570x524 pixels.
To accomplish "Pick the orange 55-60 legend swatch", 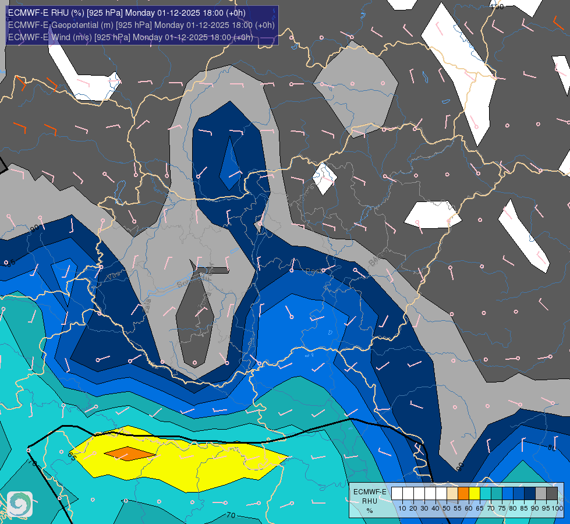I will coord(463,493).
